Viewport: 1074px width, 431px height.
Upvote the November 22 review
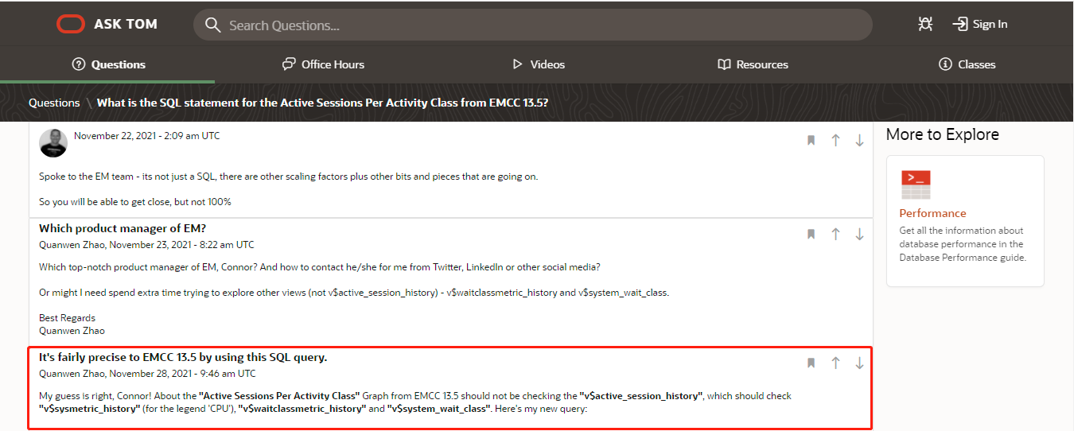click(x=835, y=140)
